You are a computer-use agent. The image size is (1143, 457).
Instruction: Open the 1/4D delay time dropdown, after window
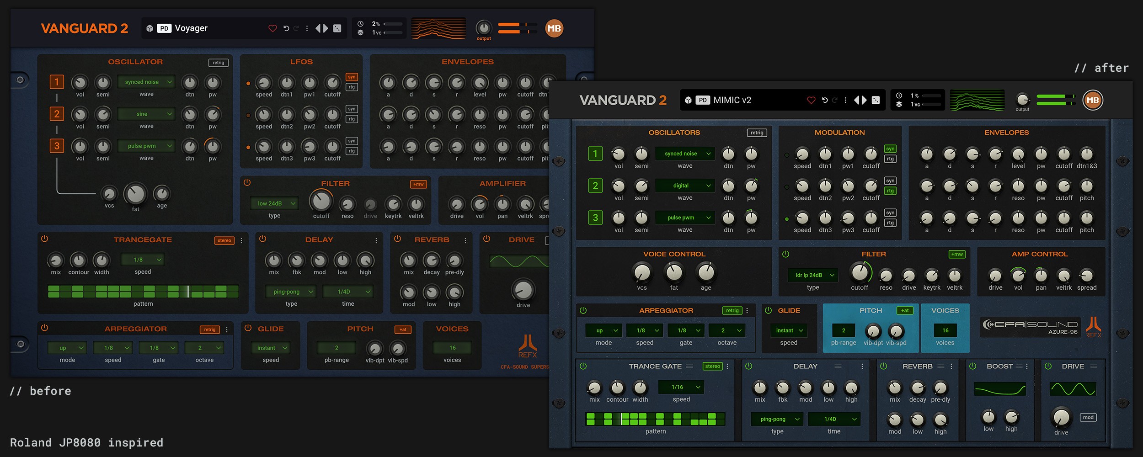click(834, 419)
